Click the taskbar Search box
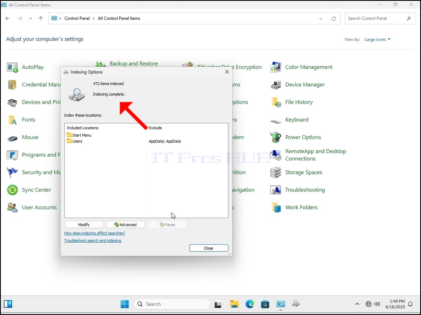Viewport: 421px width, 315px height. click(172, 304)
